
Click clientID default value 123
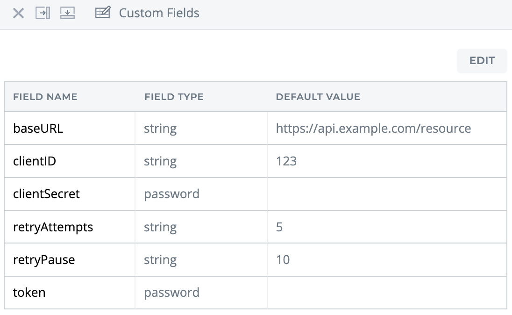(x=286, y=161)
